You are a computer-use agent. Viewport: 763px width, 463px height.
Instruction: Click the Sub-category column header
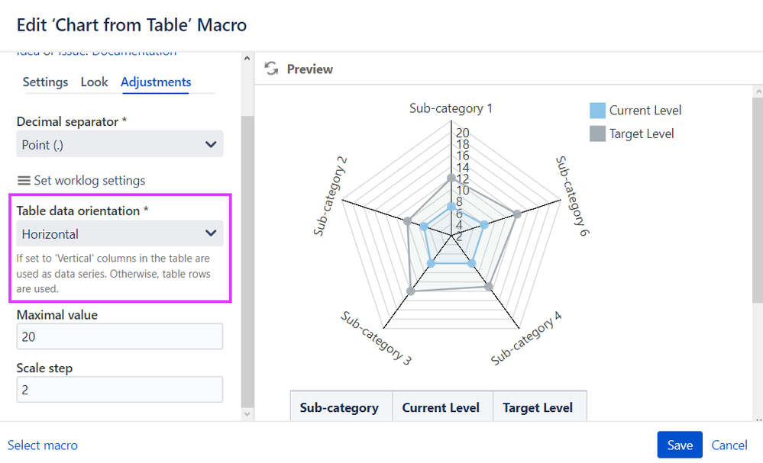pyautogui.click(x=339, y=407)
